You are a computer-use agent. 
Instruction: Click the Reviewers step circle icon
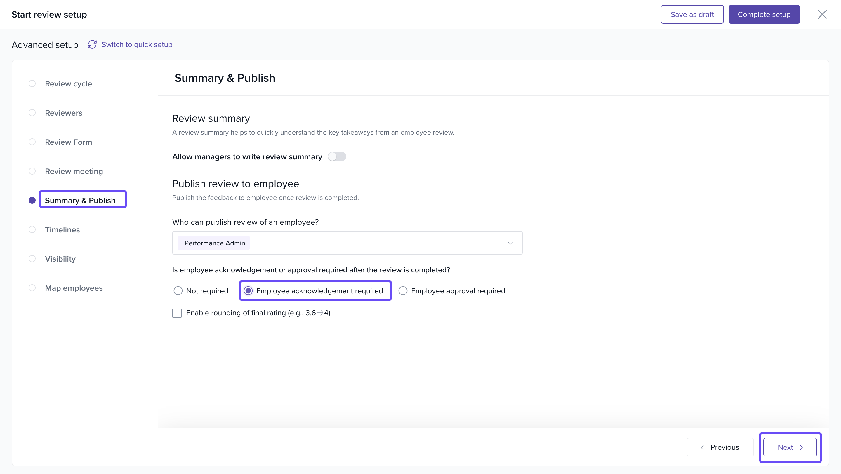tap(32, 113)
